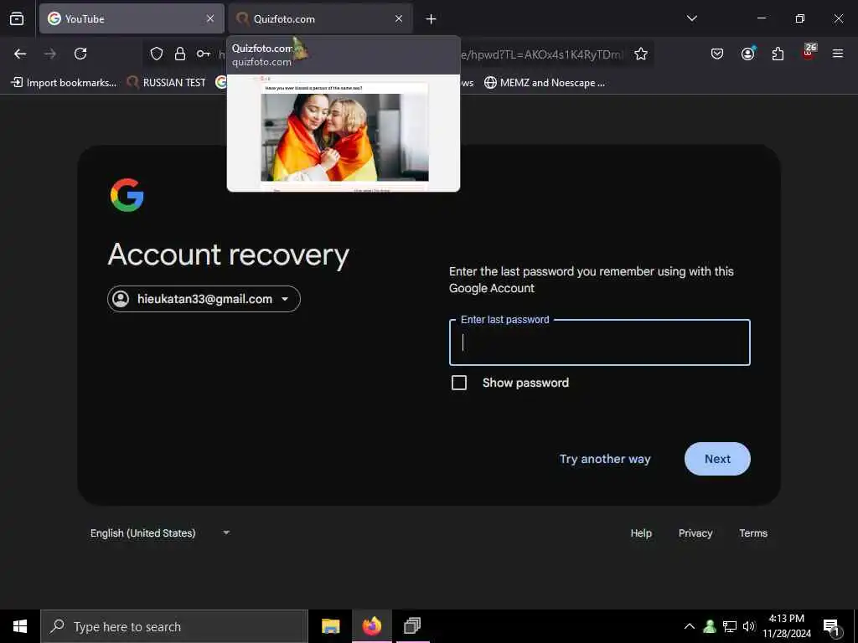Close the YouTube tab
This screenshot has height=643, width=858.
coord(210,18)
